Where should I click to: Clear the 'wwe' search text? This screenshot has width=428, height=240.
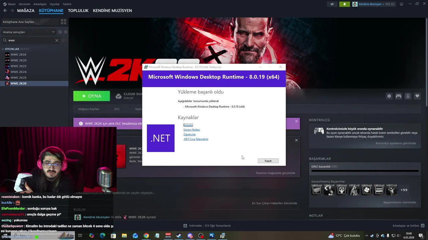tap(57, 40)
